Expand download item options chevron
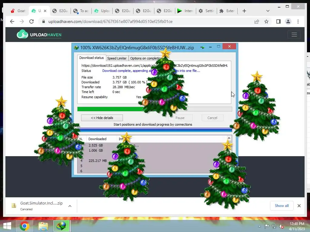This screenshot has height=232, width=310. click(x=70, y=206)
